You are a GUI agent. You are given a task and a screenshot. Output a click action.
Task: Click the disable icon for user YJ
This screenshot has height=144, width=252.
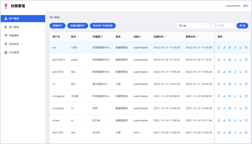pyautogui.click(x=219, y=84)
